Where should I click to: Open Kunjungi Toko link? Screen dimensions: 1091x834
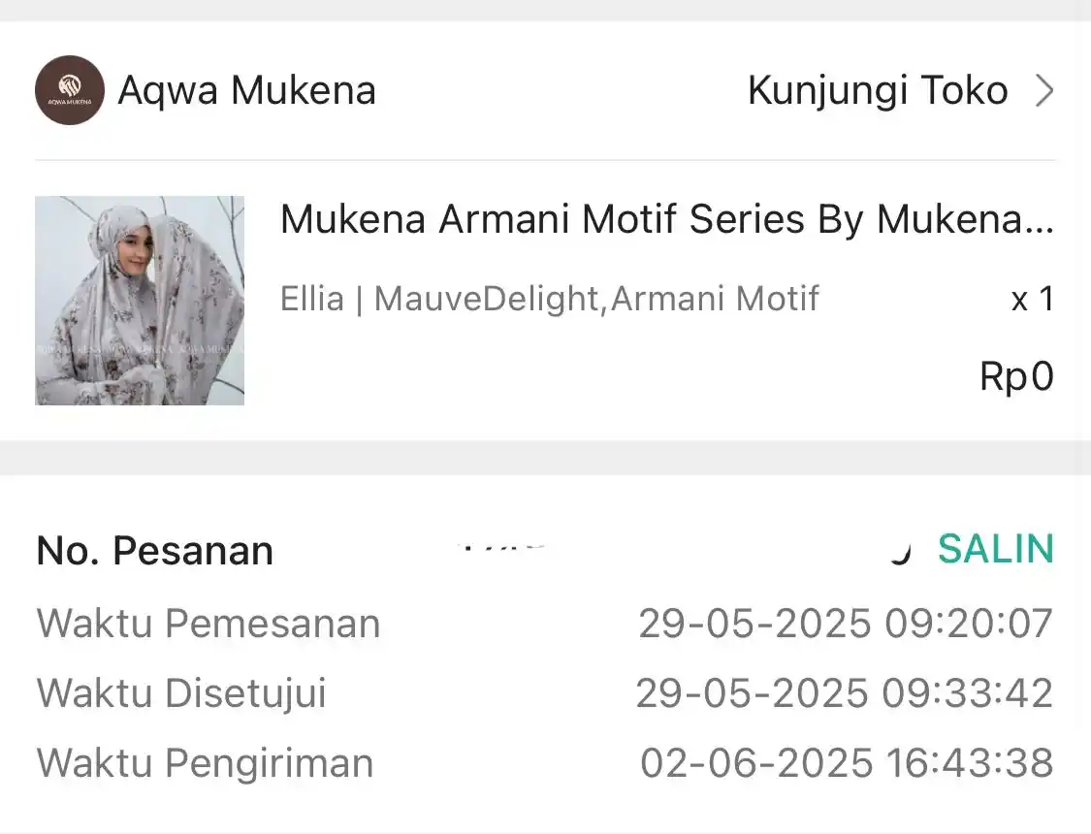pyautogui.click(x=878, y=91)
